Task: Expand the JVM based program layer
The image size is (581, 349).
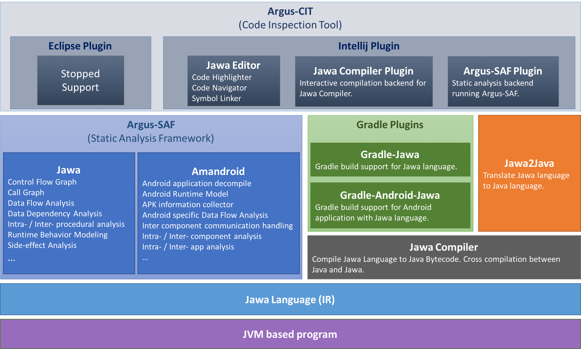Action: click(x=290, y=335)
